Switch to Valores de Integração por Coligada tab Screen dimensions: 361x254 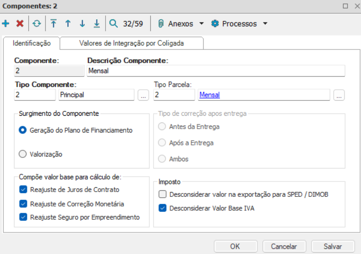[x=132, y=43]
